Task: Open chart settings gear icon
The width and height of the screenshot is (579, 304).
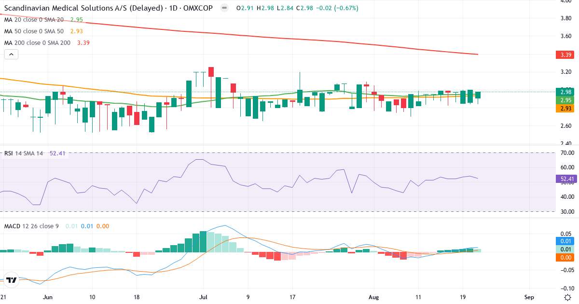Action: coord(567,296)
